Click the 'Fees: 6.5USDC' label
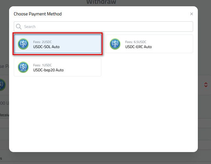Screen dimensions: 211x164 click(136, 42)
